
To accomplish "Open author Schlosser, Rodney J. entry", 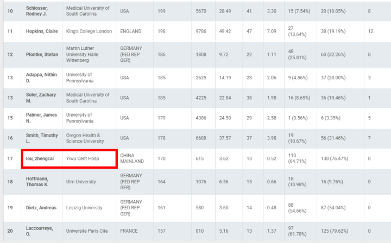I will pos(40,11).
